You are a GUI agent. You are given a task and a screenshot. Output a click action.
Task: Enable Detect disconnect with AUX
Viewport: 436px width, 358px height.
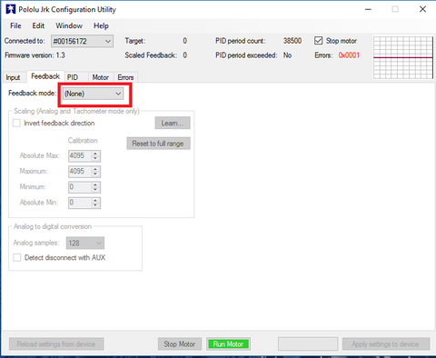coord(17,257)
